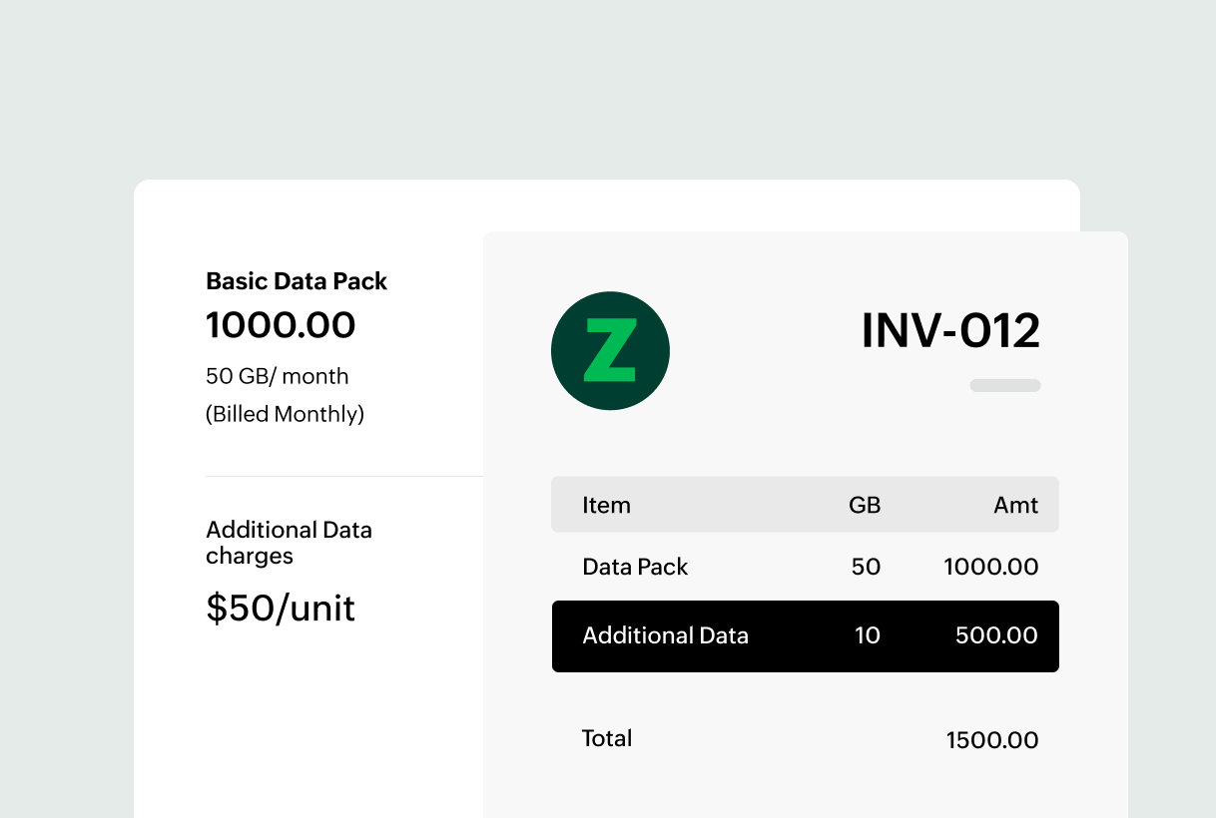Click the 50 GB/ month text

tap(278, 376)
